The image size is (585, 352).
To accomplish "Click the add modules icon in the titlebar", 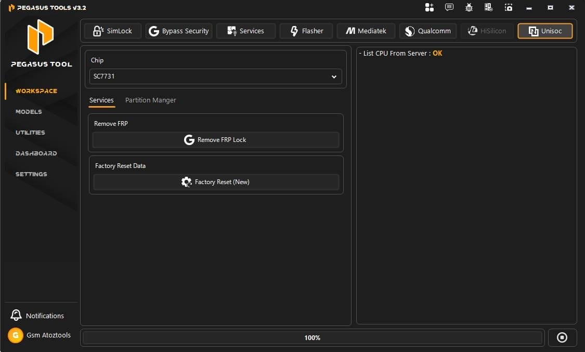I will coord(428,7).
